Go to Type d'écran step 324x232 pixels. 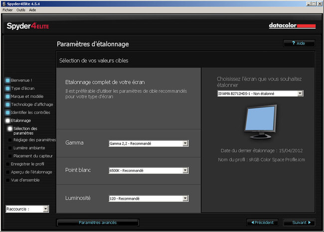click(23, 88)
